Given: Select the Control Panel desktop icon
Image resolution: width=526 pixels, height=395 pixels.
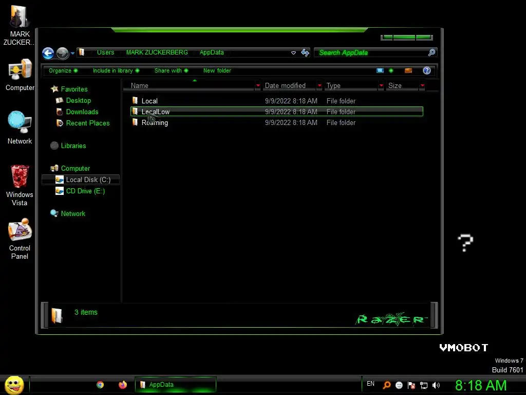Looking at the screenshot, I should [x=20, y=239].
